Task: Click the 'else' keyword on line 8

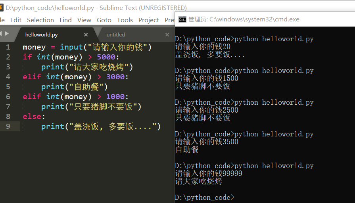Action: point(32,117)
